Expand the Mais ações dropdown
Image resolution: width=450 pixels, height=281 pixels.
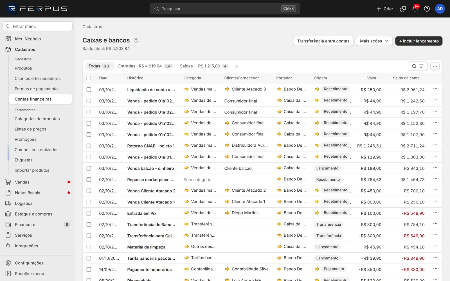coord(374,41)
